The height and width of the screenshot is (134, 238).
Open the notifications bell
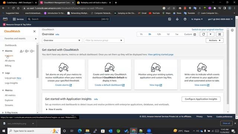177,19
